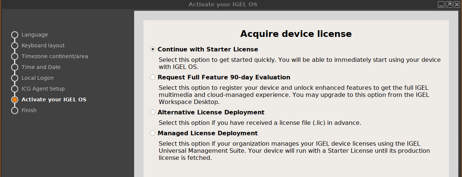Click the circle marker beside Finish step

15,110
